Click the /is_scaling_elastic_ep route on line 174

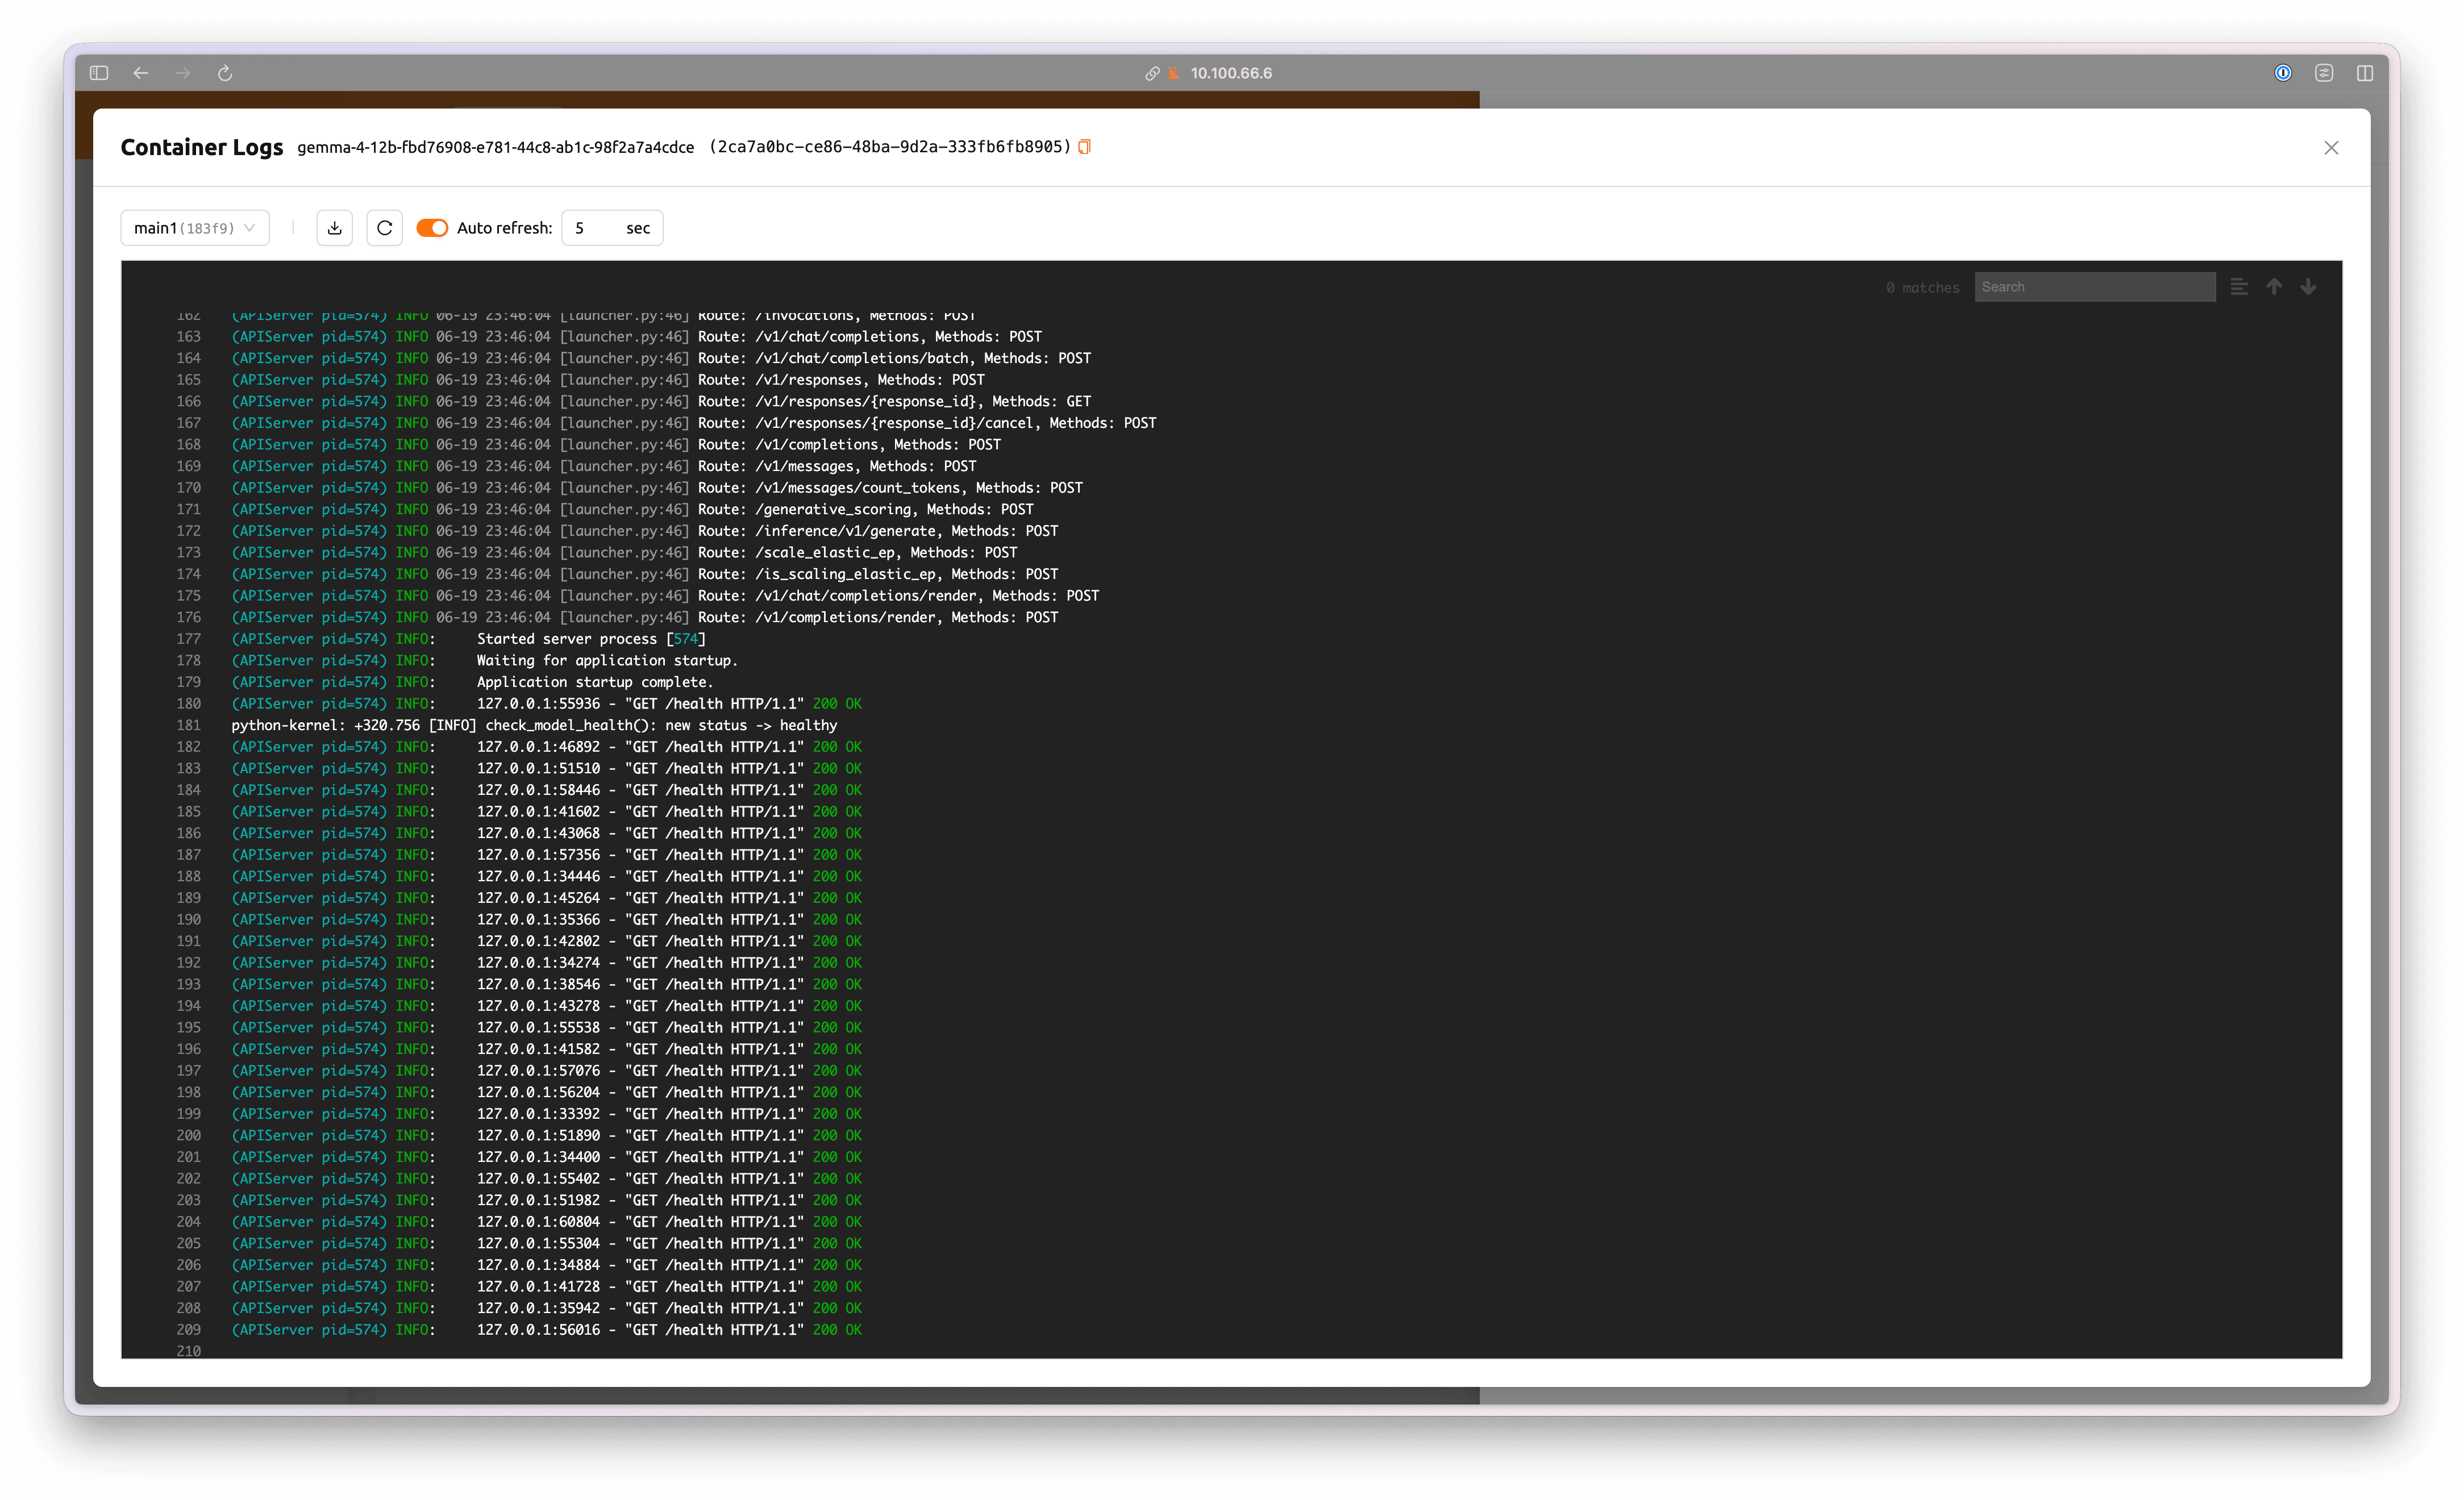[845, 574]
